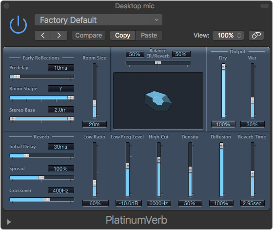273x230 pixels.
Task: Select the High Cut 6000Hz field
Action: (158, 203)
